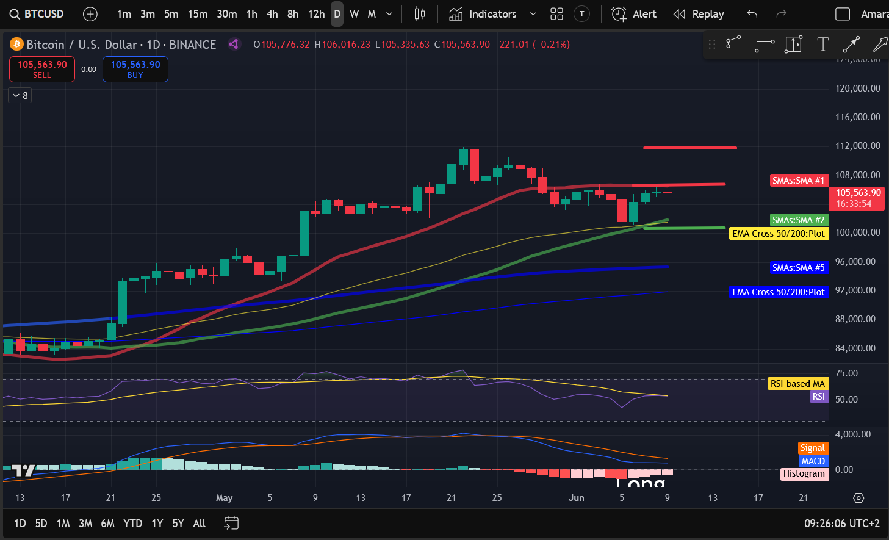Screen dimensions: 889x540
Task: Click the red SELL price button
Action: (x=42, y=69)
